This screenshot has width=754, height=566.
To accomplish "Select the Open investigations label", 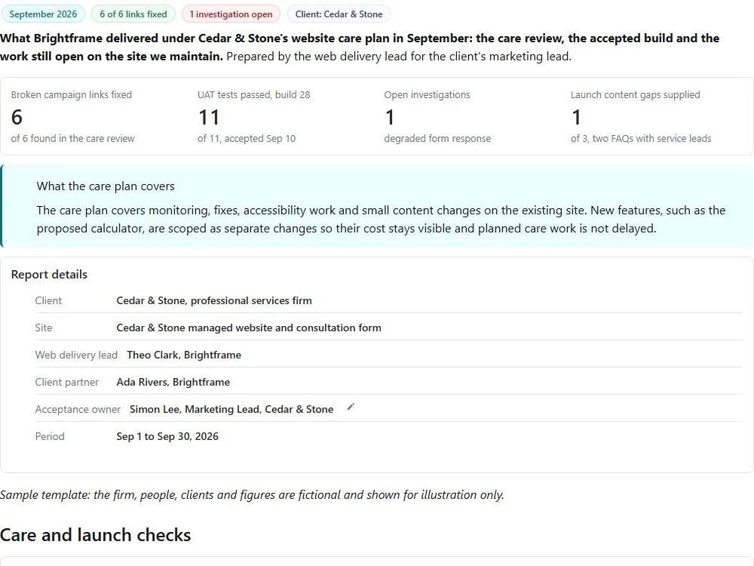I will pyautogui.click(x=427, y=95).
